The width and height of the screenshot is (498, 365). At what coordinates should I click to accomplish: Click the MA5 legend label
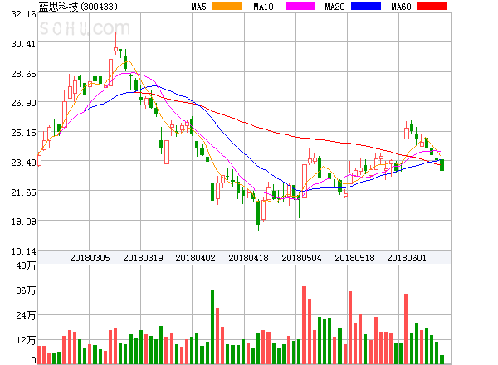199,7
